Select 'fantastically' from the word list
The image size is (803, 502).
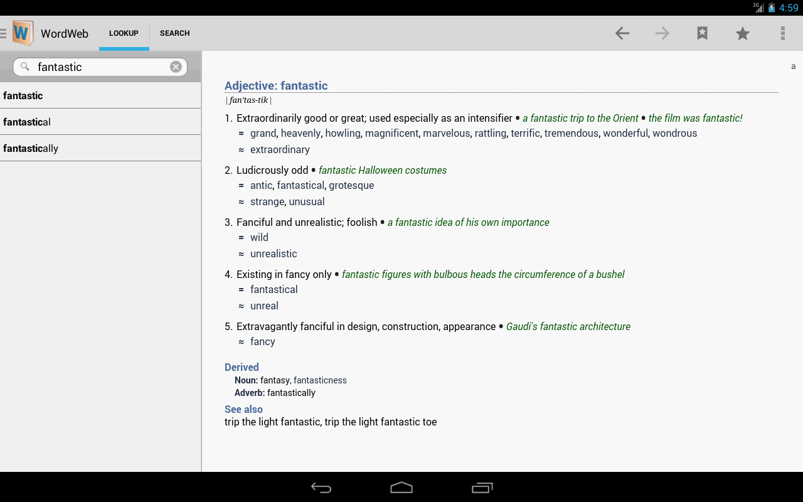tap(32, 148)
